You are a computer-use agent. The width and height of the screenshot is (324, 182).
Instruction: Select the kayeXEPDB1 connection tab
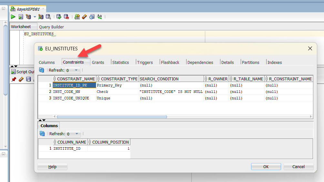point(28,9)
